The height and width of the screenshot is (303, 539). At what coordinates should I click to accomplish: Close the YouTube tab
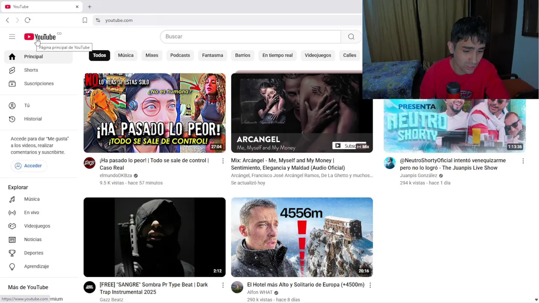(77, 7)
